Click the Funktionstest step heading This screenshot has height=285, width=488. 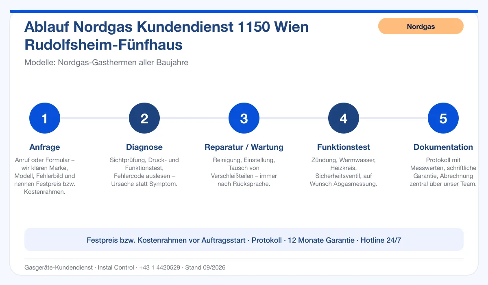point(344,147)
